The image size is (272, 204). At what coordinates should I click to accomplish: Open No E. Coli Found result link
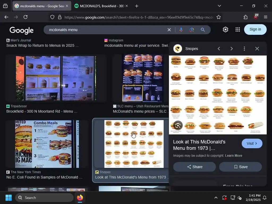click(x=44, y=177)
